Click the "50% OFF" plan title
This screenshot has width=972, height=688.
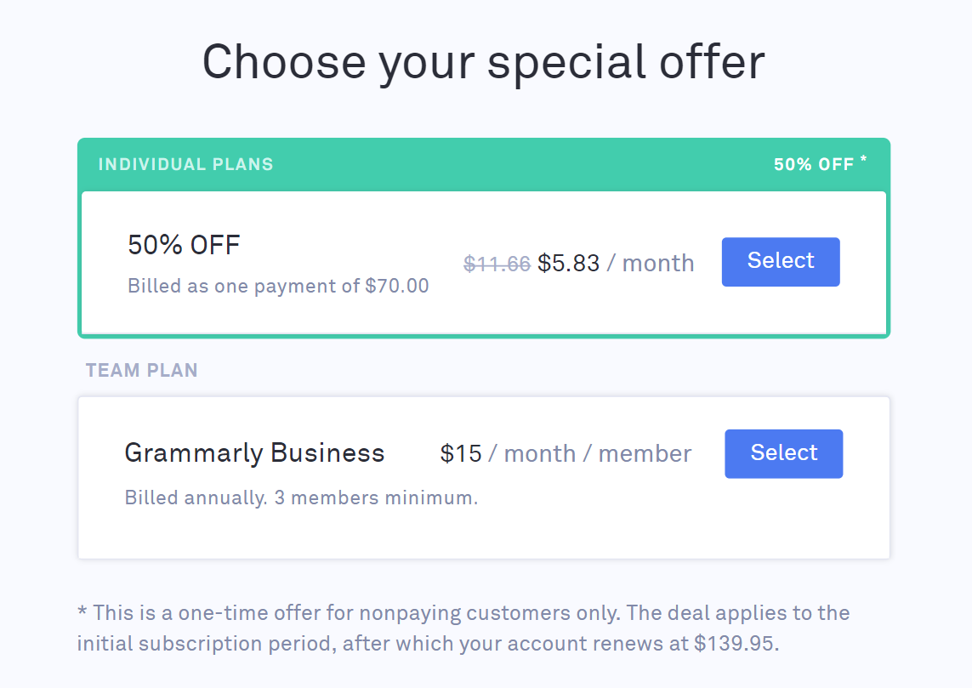point(184,246)
